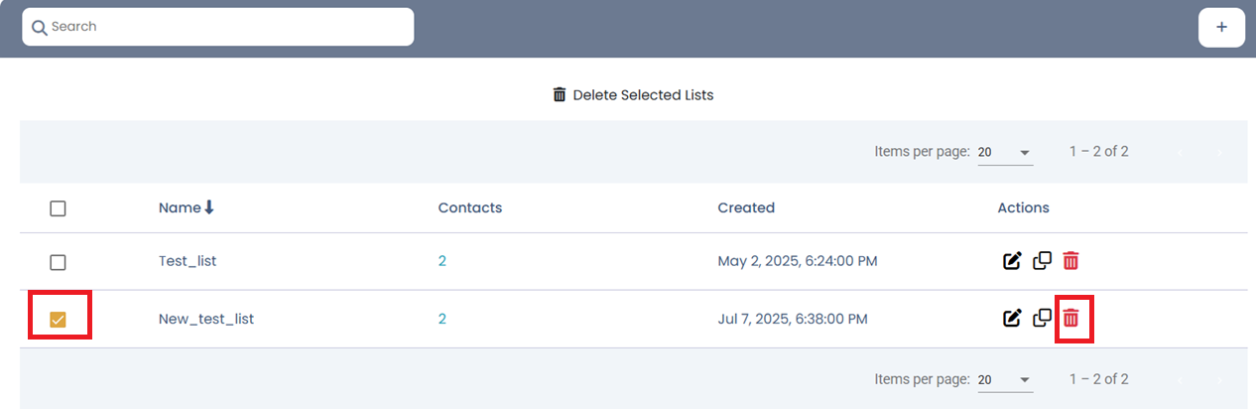Delete Test_list using its trash icon
This screenshot has width=1256, height=409.
coord(1071,261)
